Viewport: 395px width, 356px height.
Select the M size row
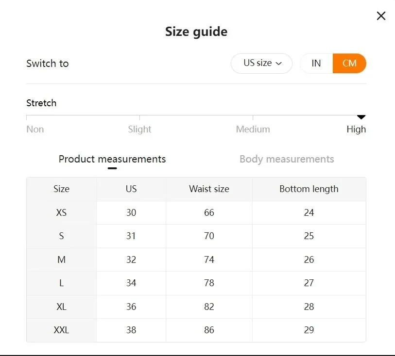61,259
